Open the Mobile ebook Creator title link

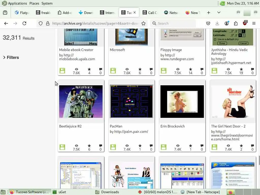pos(76,50)
